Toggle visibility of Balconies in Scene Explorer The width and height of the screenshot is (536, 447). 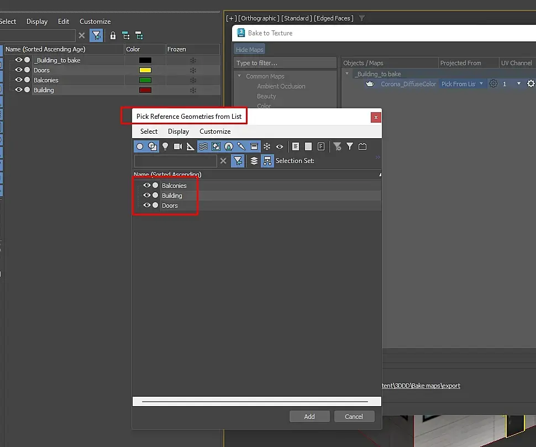[19, 80]
